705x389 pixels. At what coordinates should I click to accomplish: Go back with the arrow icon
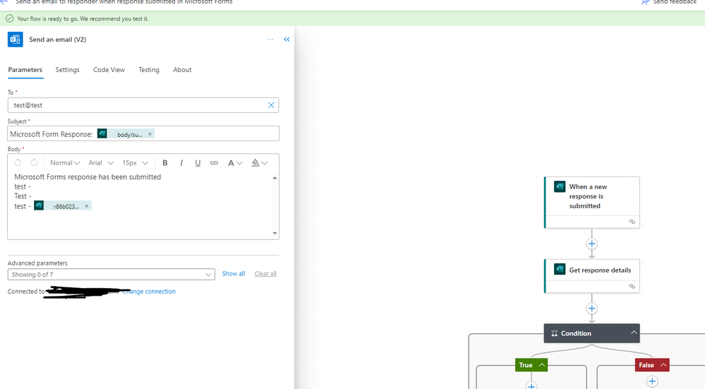pos(4,2)
